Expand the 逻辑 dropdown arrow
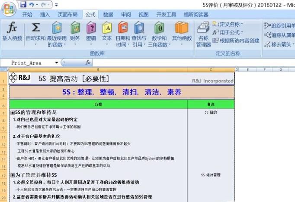The height and width of the screenshot is (202, 295). point(91,44)
